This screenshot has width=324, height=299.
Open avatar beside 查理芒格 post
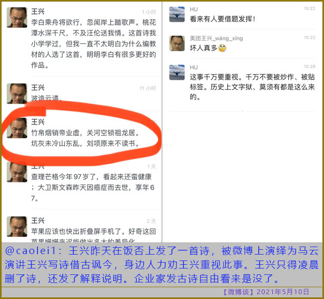click(x=17, y=172)
